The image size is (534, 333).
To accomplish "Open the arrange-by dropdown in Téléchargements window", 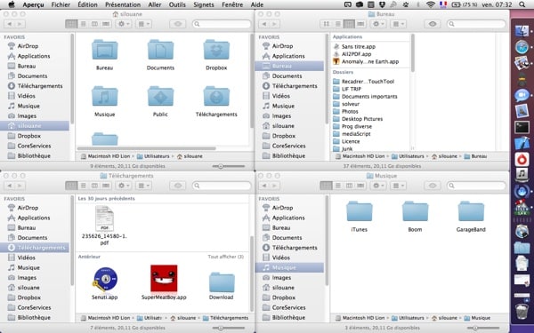I will (143, 186).
